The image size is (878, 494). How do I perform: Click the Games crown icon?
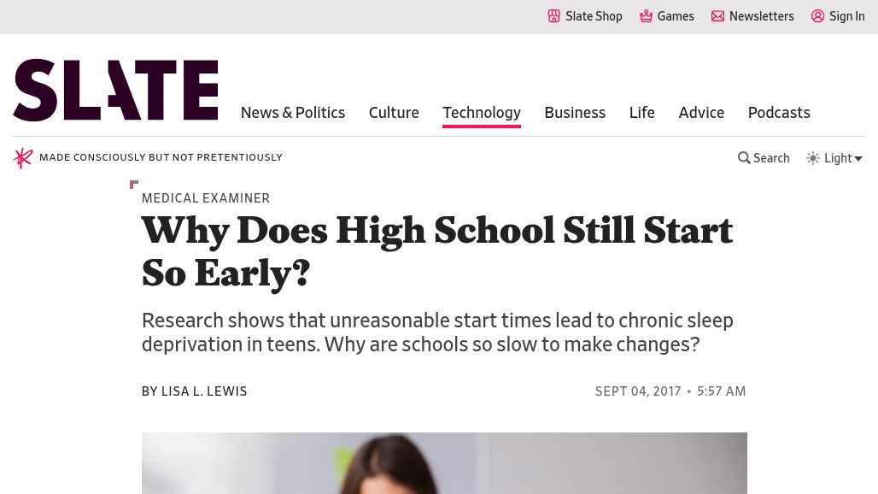[x=647, y=16]
